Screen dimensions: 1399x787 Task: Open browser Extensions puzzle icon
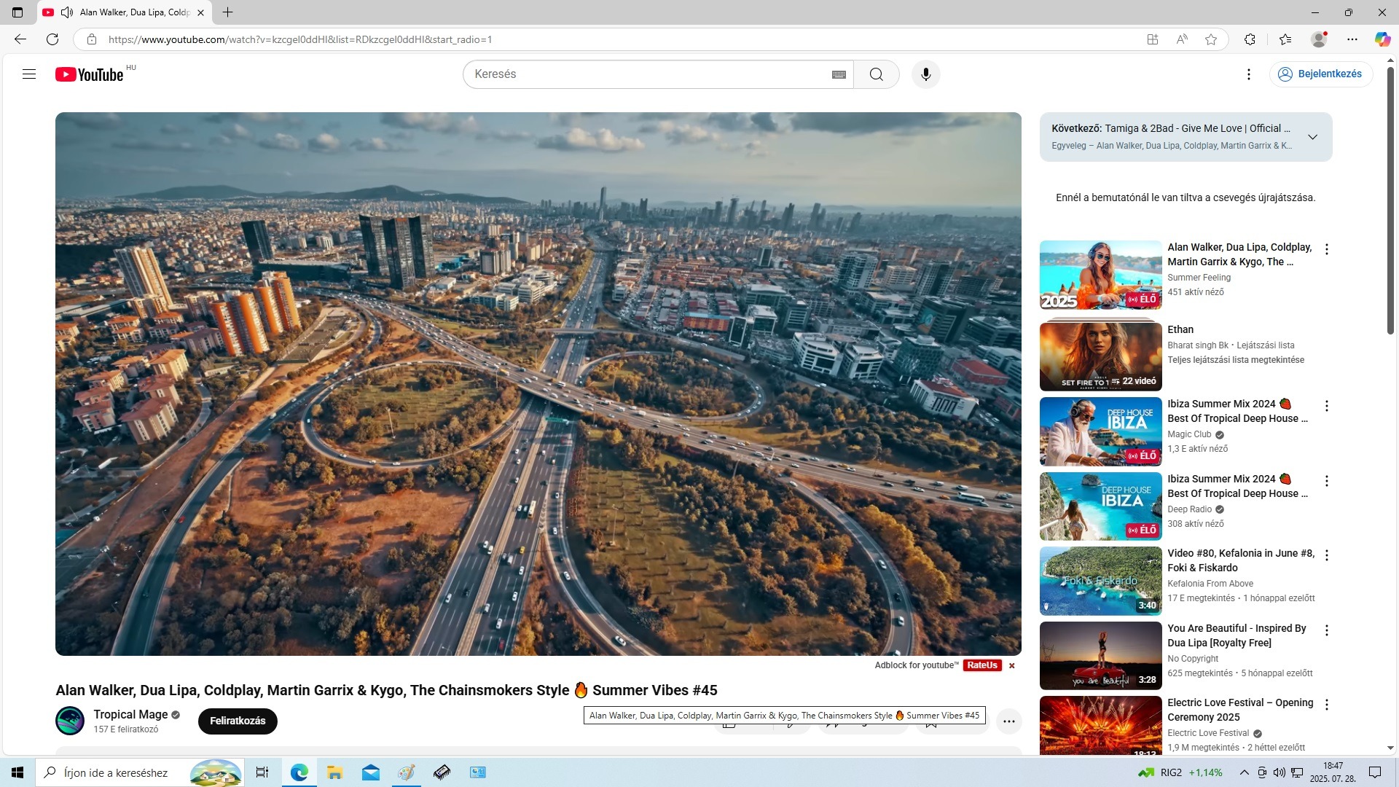click(x=1250, y=39)
